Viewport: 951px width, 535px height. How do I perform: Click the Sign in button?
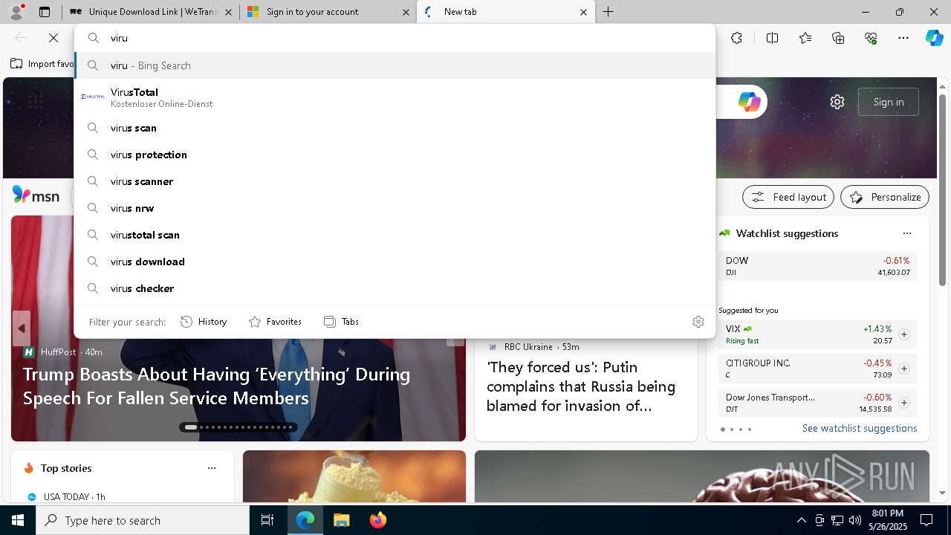tap(889, 102)
